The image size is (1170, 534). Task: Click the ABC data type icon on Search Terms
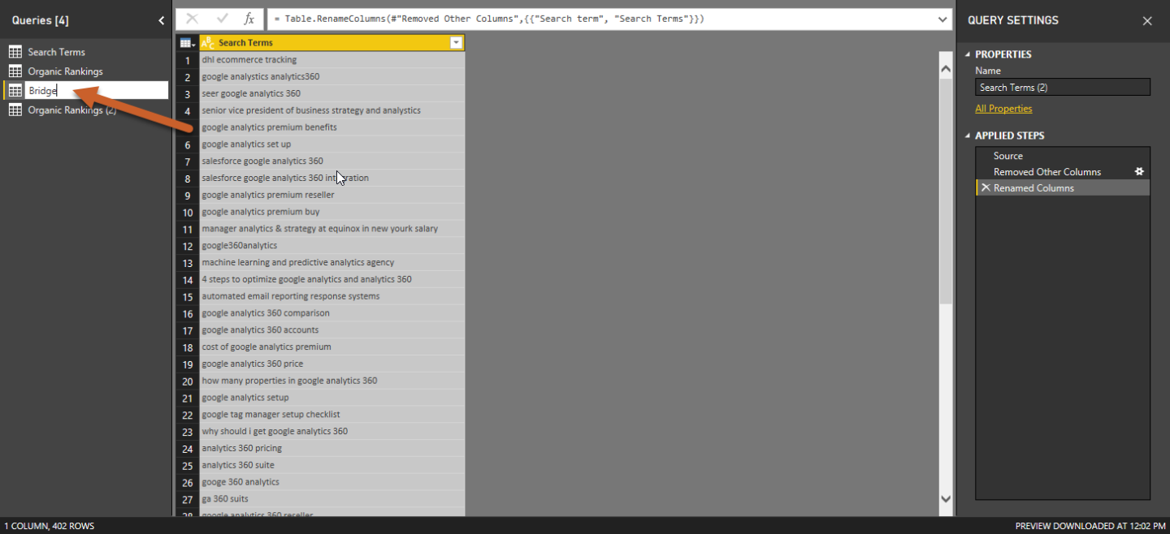[x=207, y=42]
